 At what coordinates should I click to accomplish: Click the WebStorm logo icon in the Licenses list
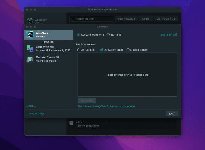[30, 35]
